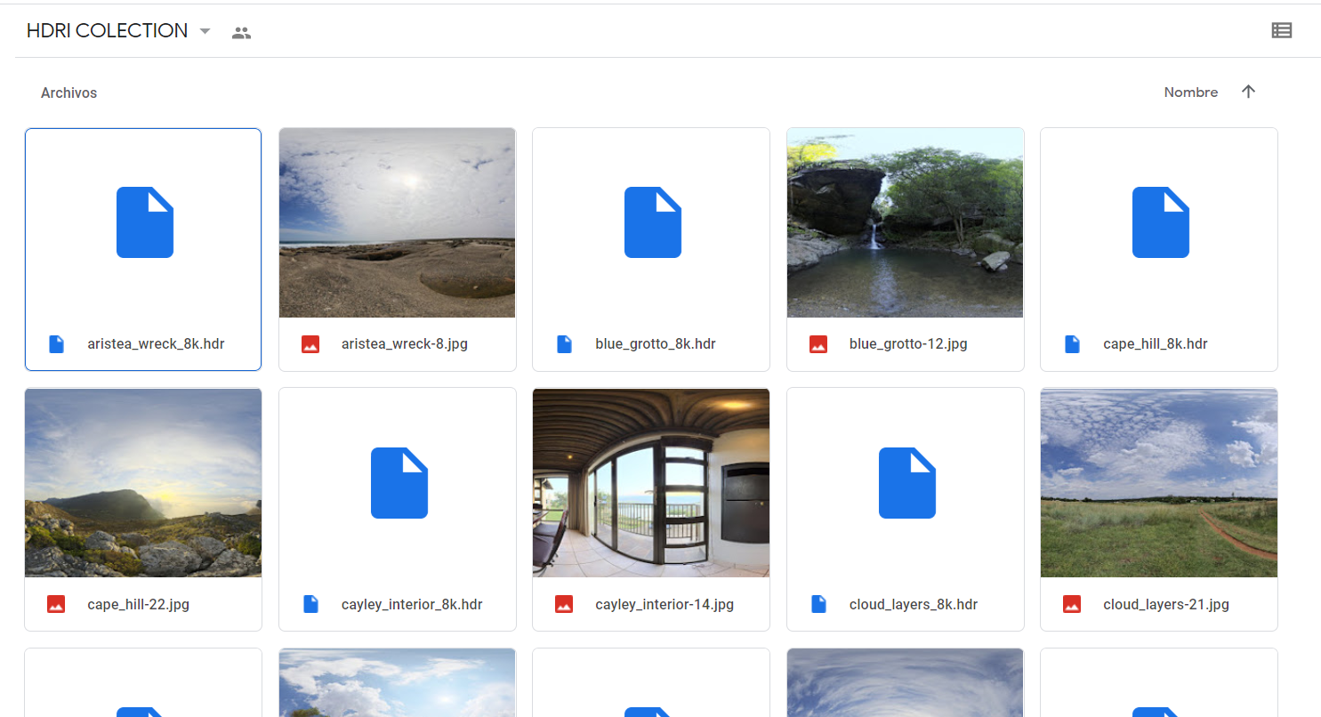This screenshot has height=717, width=1321.
Task: Click large file icon of blue_grotto_8k.hdr
Action: pos(653,222)
